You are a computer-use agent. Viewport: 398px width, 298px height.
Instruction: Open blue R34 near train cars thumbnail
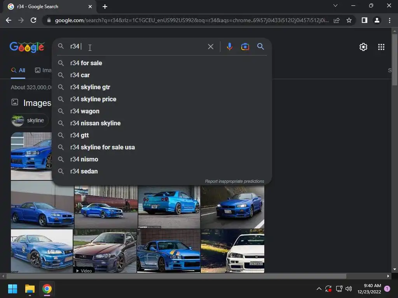click(106, 207)
